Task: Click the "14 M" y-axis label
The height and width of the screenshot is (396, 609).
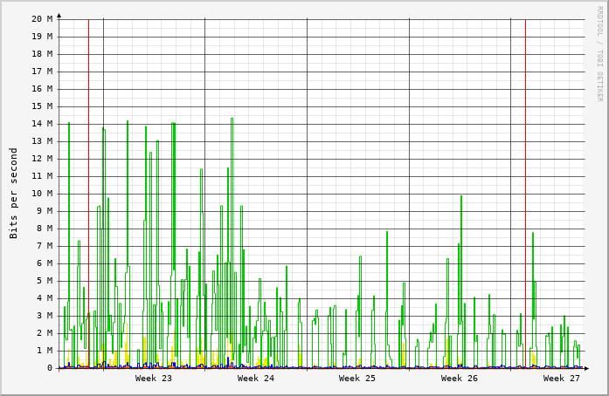Action: click(x=42, y=124)
